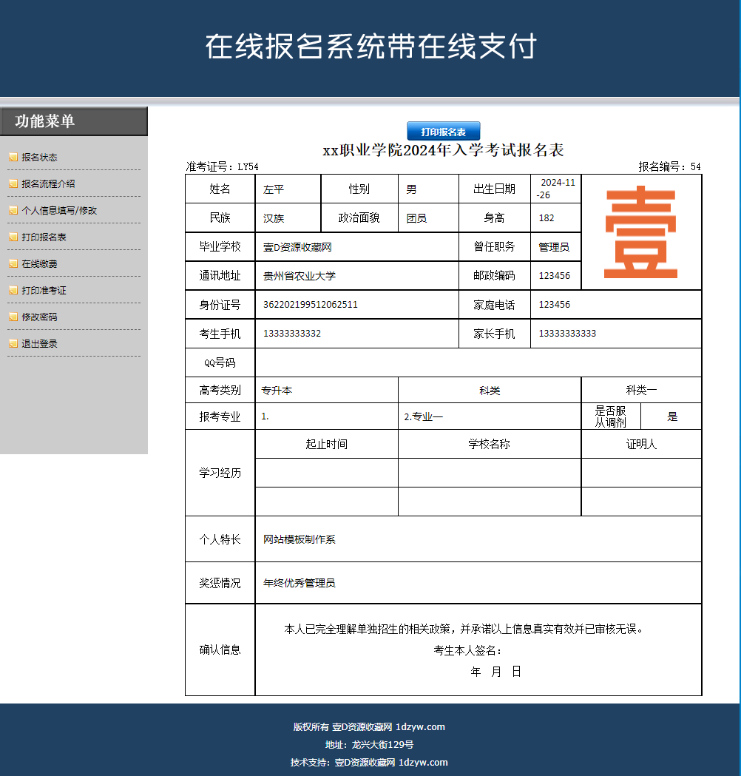Click the folder icon beside 报名状态

[13, 157]
